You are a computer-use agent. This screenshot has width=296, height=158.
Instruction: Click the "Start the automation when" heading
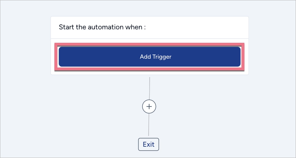click(102, 27)
